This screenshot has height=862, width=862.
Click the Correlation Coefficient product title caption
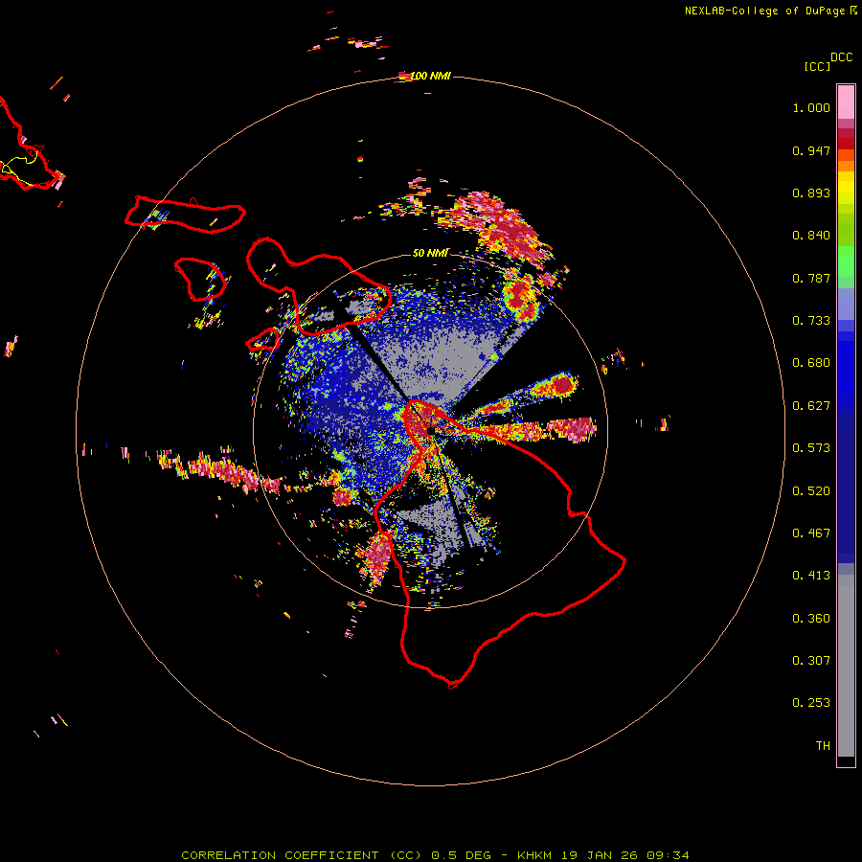(435, 855)
